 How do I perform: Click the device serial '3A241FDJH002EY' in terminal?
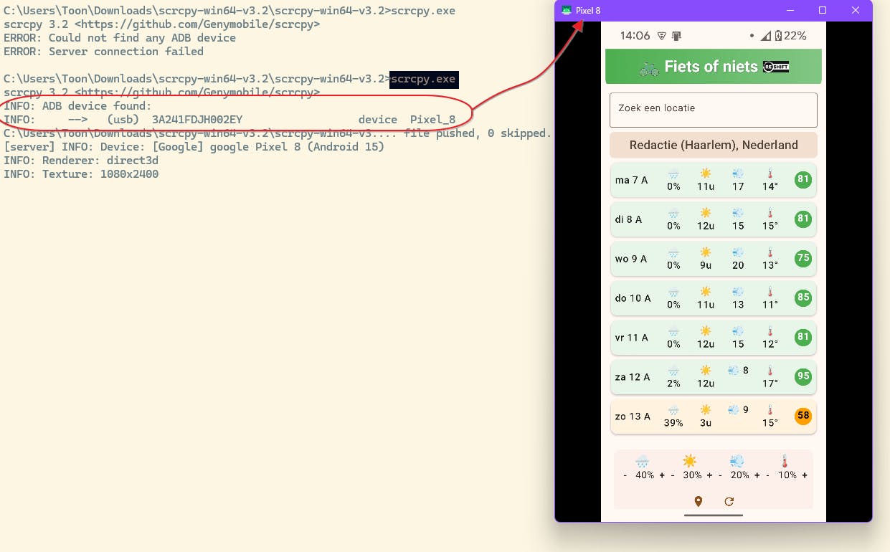click(197, 120)
